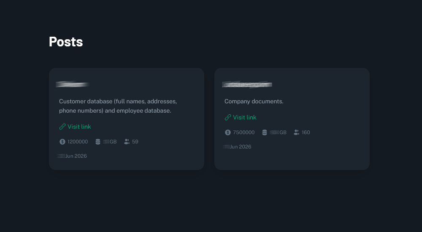The height and width of the screenshot is (232, 422).
Task: Select blurred title of Customer database post
Action: [x=72, y=84]
